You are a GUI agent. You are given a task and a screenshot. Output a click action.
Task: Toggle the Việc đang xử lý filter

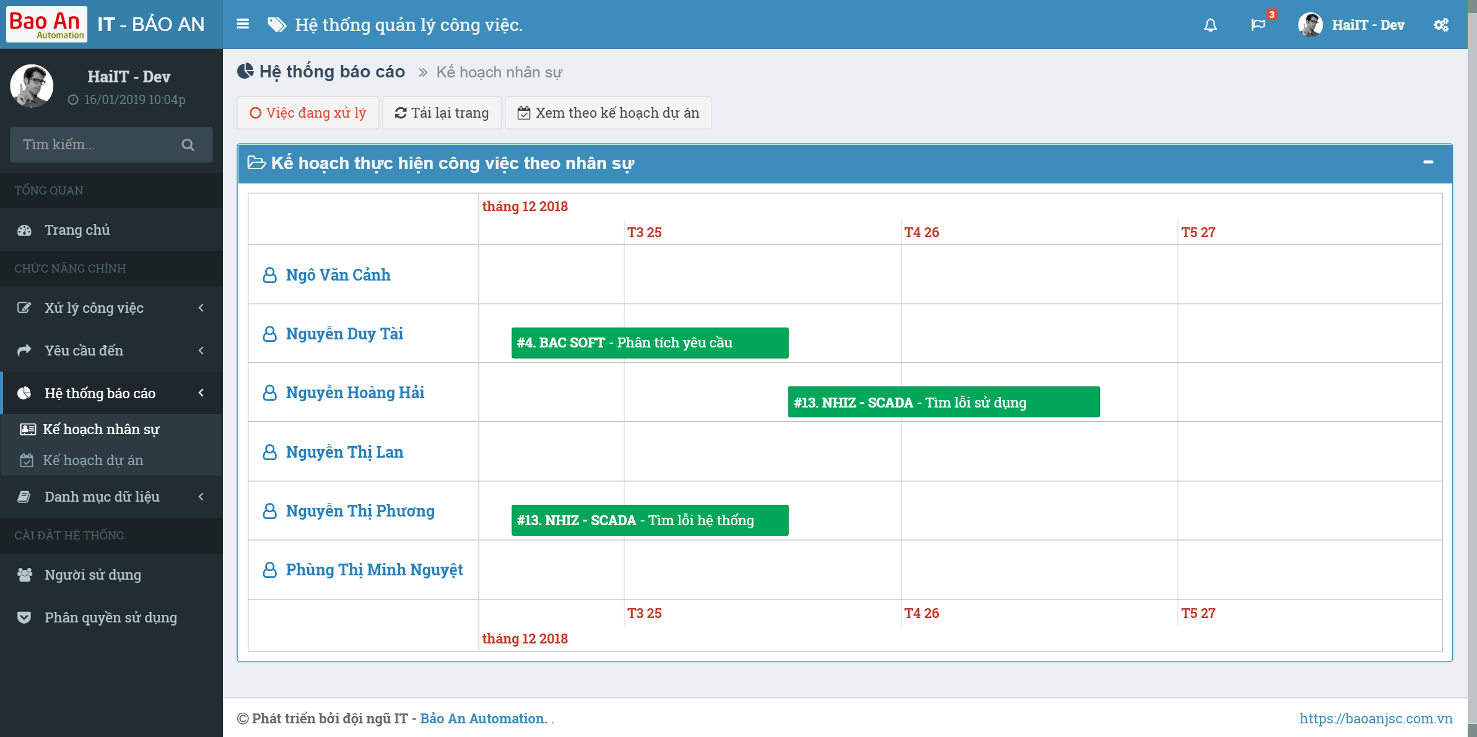coord(308,113)
